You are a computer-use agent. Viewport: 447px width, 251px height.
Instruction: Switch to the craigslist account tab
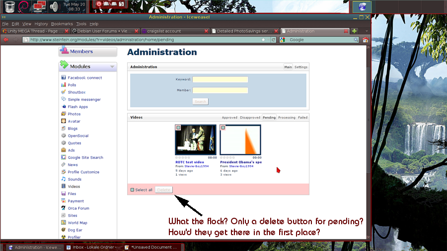tap(175, 31)
